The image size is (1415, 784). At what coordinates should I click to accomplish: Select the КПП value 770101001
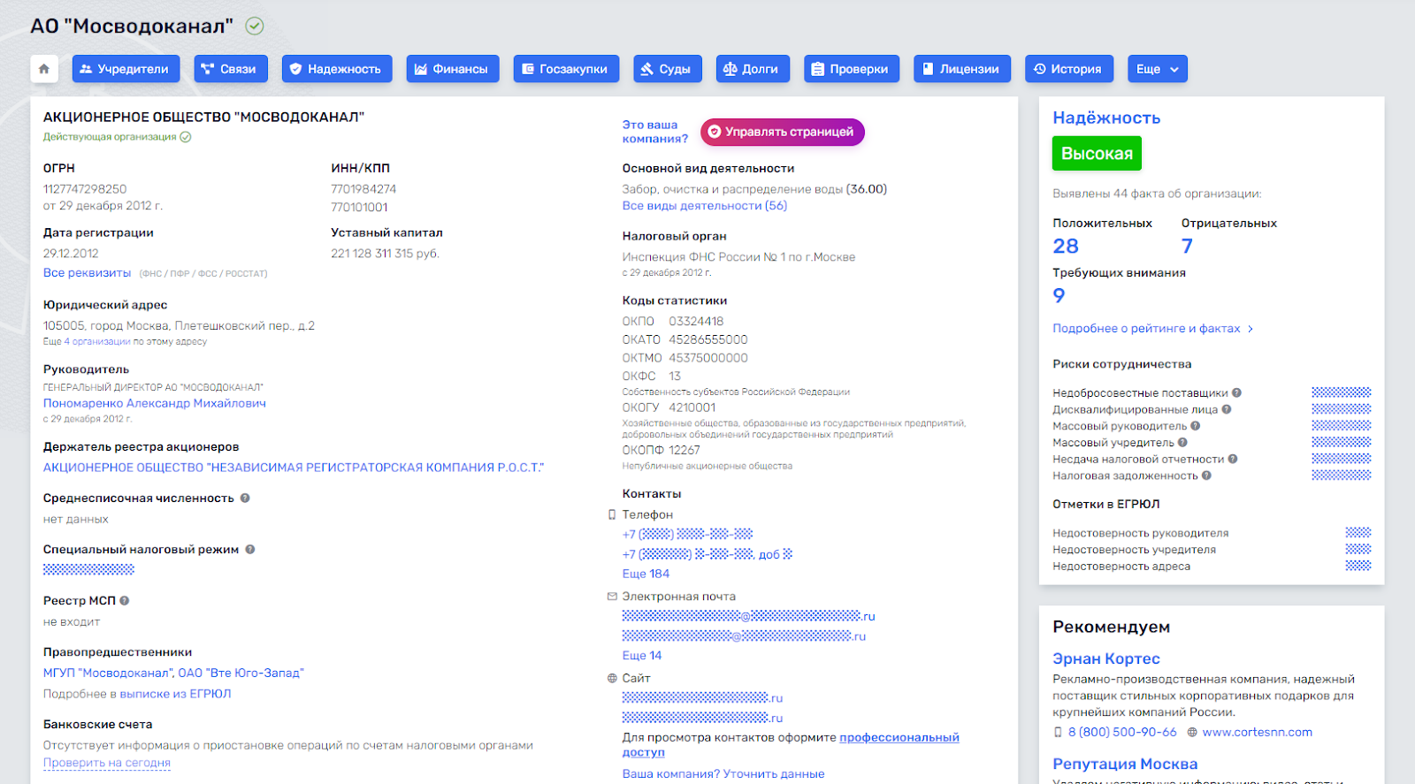click(x=359, y=208)
